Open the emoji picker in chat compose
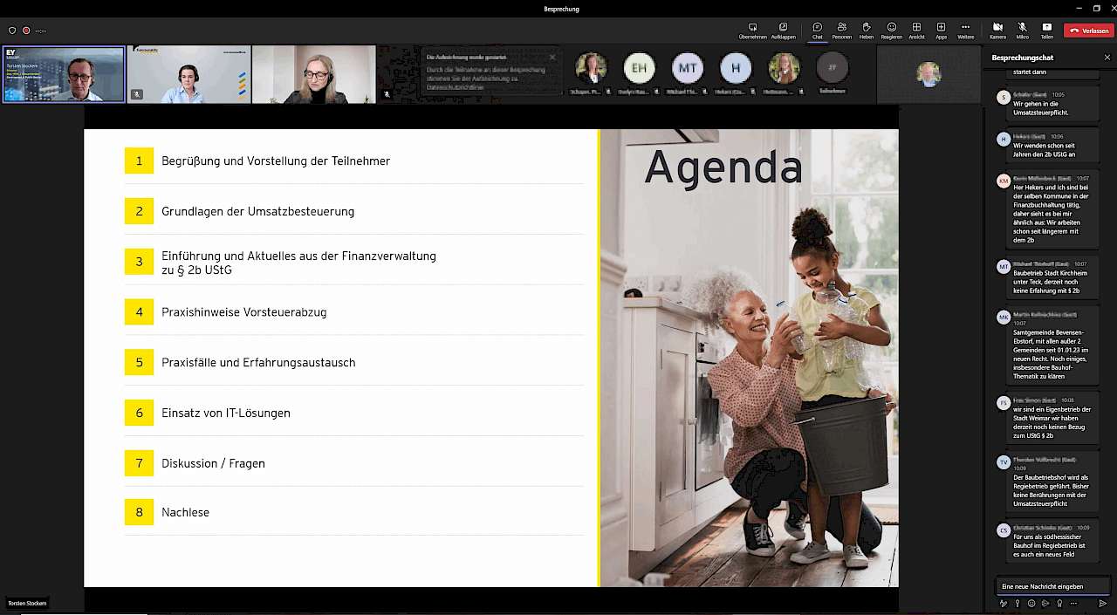 coord(1031,604)
